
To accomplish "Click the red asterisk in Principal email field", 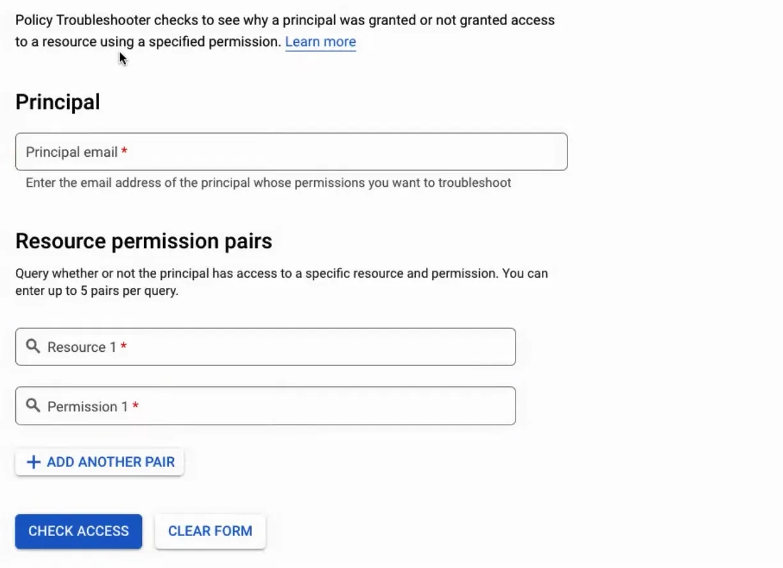I will 123,152.
